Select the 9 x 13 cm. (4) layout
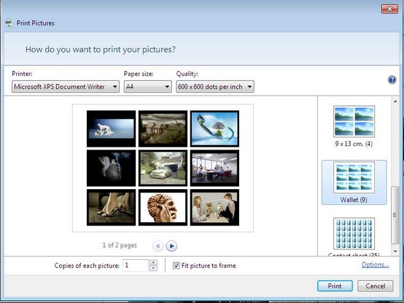 point(354,127)
